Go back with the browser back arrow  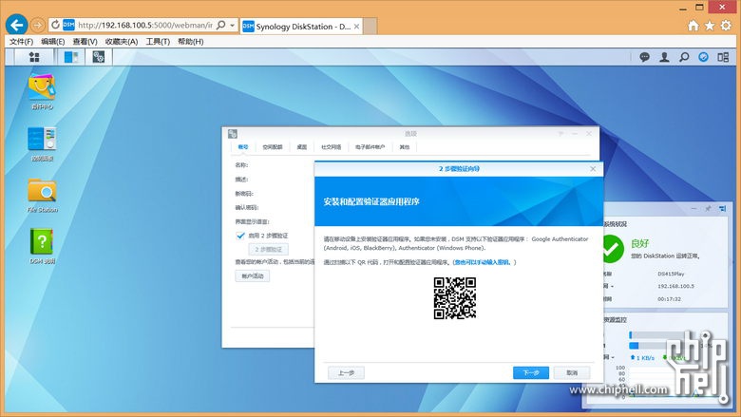(16, 25)
